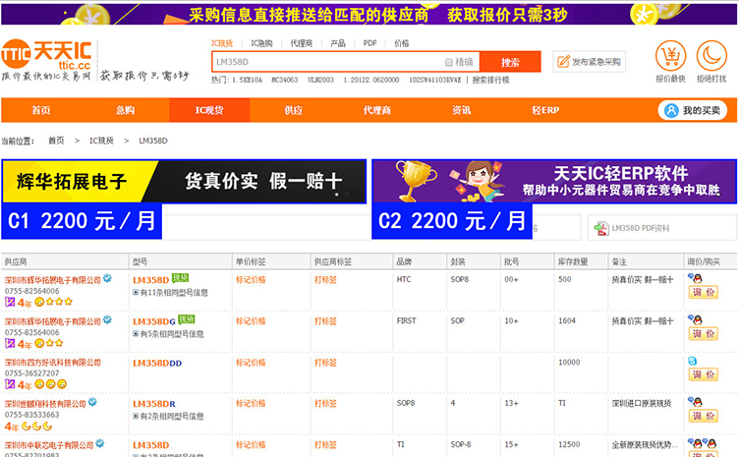Image resolution: width=739 pixels, height=457 pixels.
Task: Click the edit pencil icon in 发布紧急采购
Action: (x=563, y=62)
